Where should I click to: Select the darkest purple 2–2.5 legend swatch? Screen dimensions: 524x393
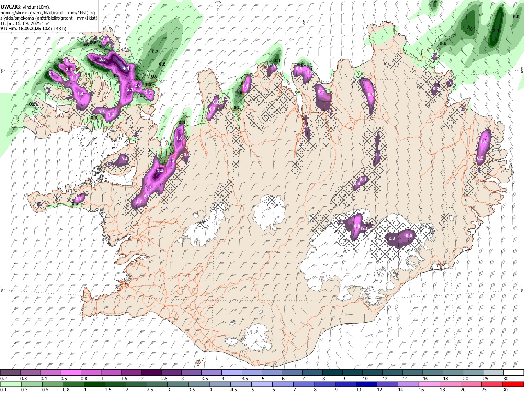(x=151, y=373)
